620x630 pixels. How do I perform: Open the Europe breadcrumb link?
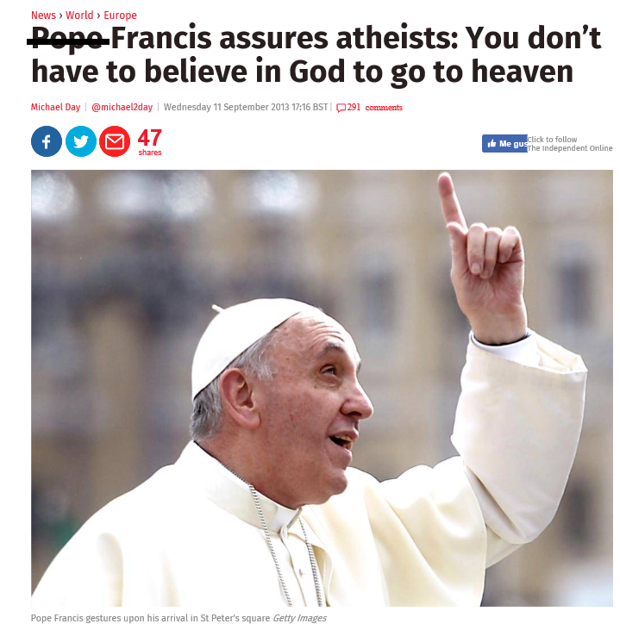[120, 16]
